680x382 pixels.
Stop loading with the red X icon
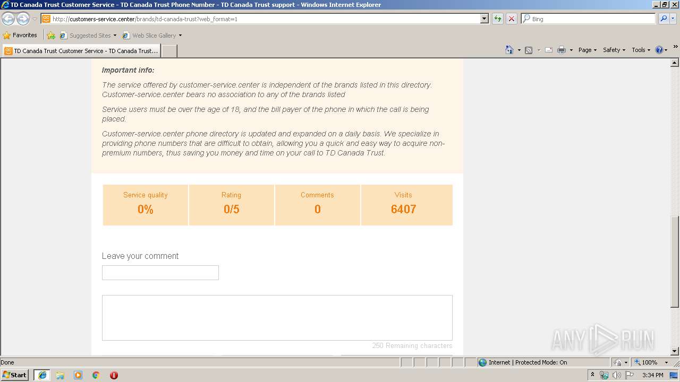(x=511, y=19)
